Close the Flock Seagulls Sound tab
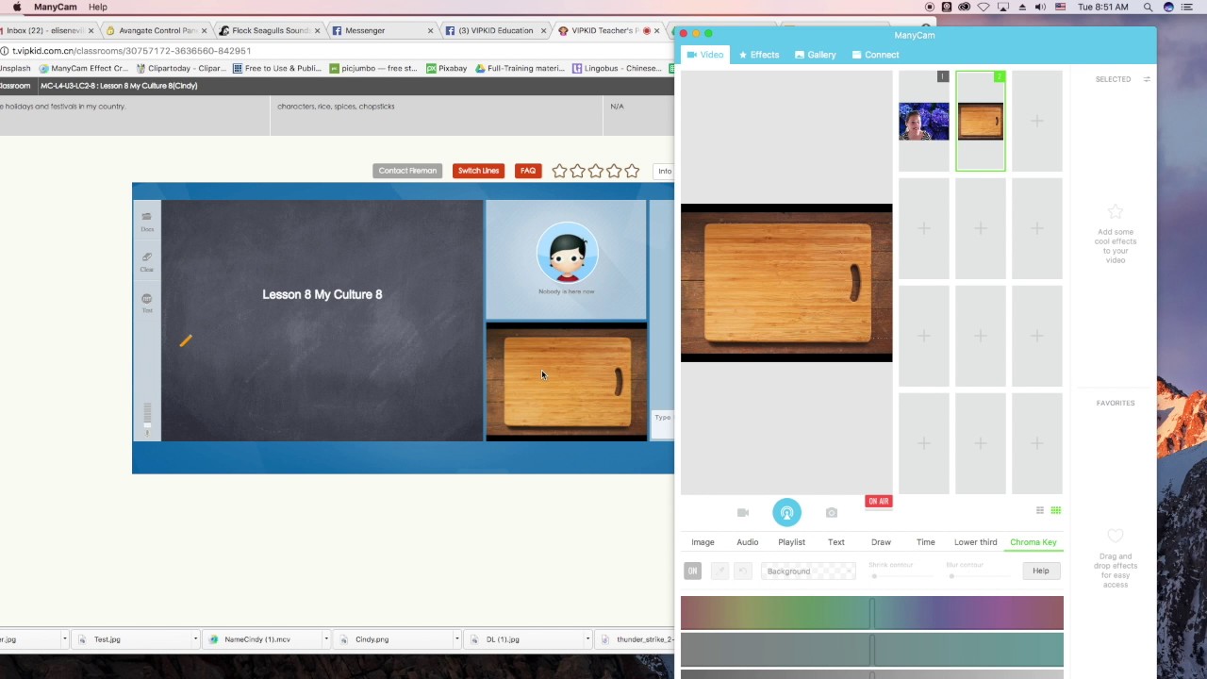Viewport: 1207px width, 679px height. [318, 30]
